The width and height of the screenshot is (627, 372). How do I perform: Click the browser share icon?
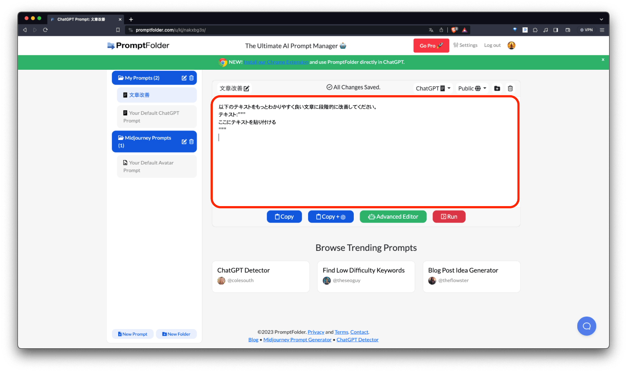coord(441,30)
